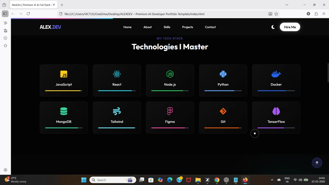Open the browser extensions puzzle icon

(x=316, y=14)
